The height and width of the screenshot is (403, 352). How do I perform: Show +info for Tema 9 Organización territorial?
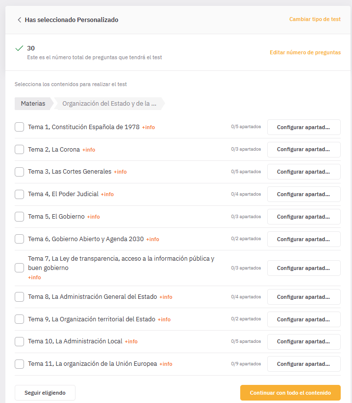pos(164,319)
